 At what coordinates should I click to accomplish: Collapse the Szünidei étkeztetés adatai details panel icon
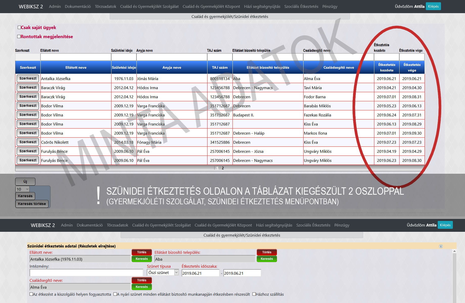pos(441,246)
